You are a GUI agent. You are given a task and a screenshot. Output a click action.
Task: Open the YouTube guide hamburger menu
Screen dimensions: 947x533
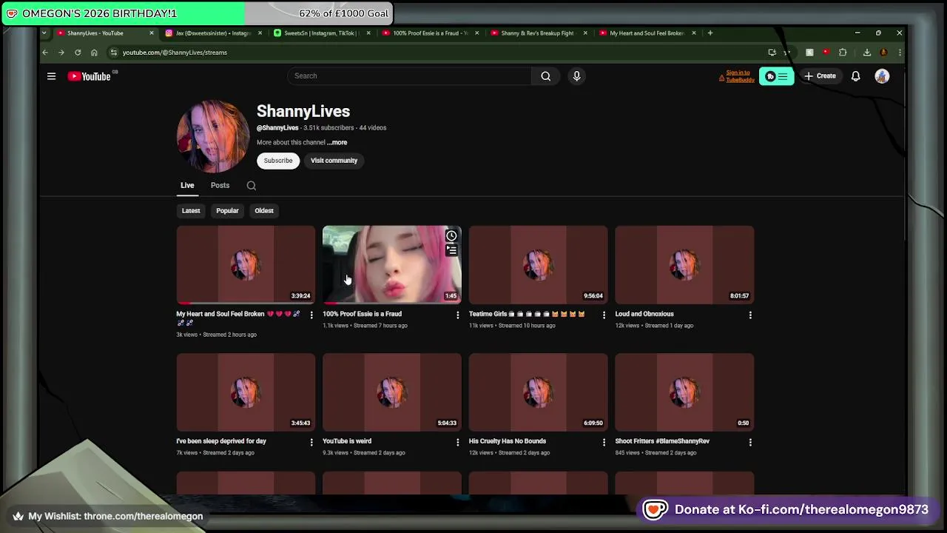tap(51, 76)
